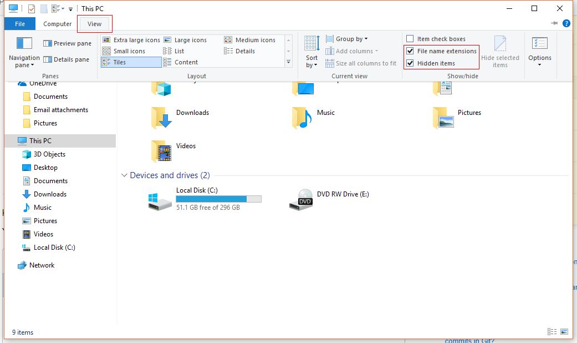Open the Sort by dropdown

[312, 52]
